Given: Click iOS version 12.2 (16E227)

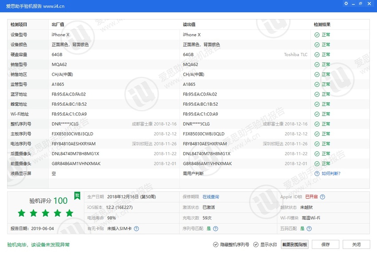Looking at the screenshot, I should pos(119,207).
